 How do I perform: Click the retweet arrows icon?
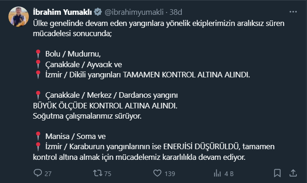pyautogui.click(x=98, y=173)
